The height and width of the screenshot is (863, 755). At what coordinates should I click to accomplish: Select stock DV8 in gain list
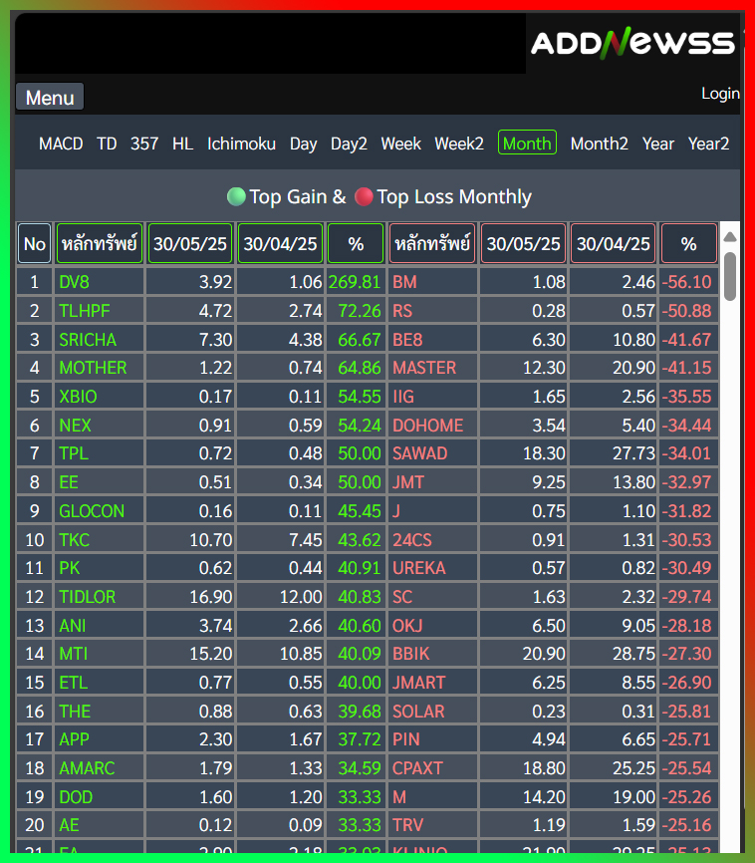(74, 282)
